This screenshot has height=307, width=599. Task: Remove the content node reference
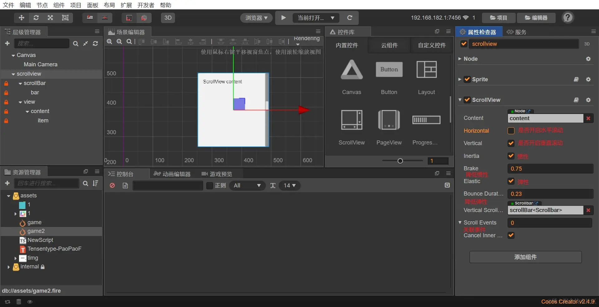[588, 118]
